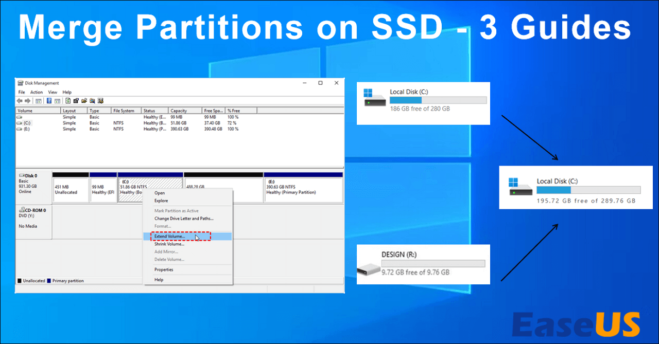Click the open-folder toolbar icon
The width and height of the screenshot is (659, 344).
pos(84,101)
